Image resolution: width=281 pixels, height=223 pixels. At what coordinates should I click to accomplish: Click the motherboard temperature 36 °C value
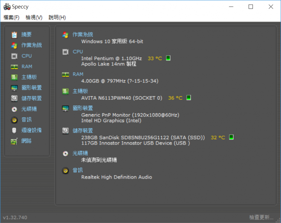[175, 98]
